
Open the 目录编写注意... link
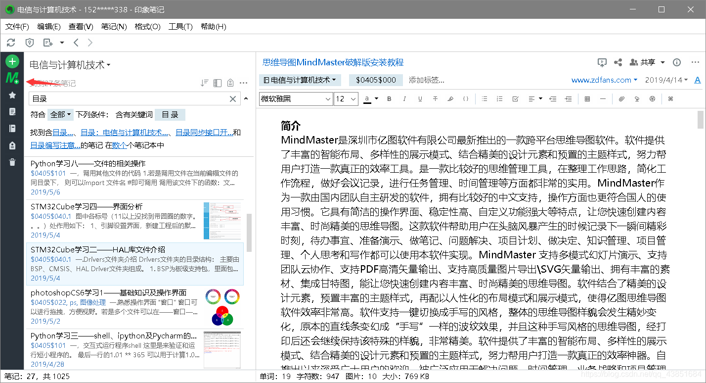(55, 145)
